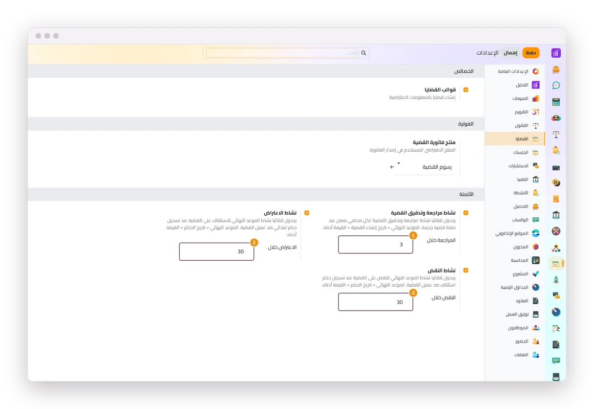The image size is (594, 409).
Task: Toggle the نشاط النقض checkbox
Action: [466, 270]
